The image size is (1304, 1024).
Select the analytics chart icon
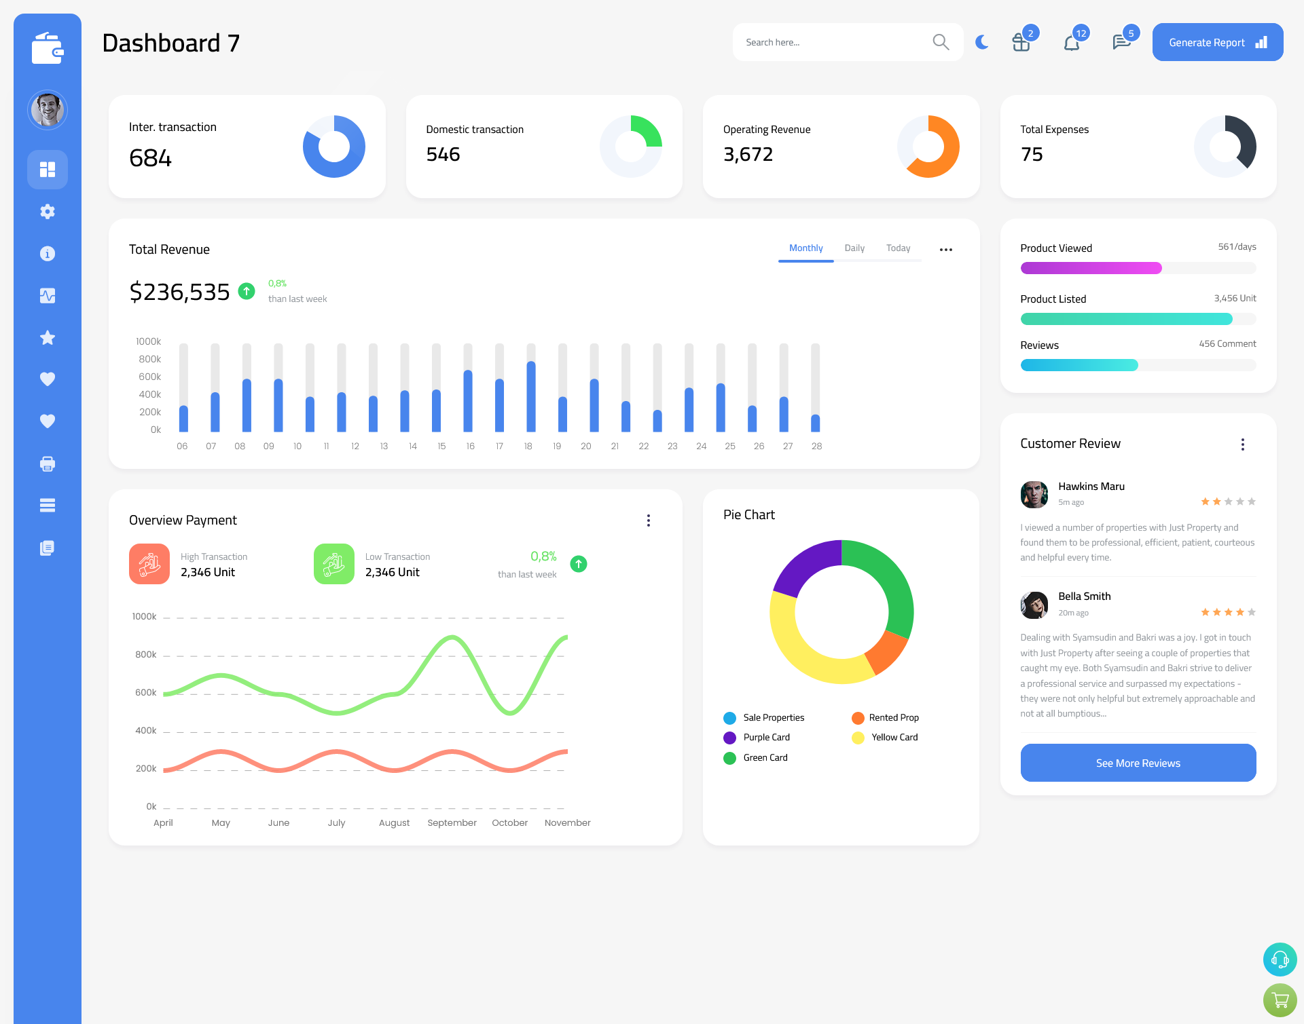[x=48, y=296]
